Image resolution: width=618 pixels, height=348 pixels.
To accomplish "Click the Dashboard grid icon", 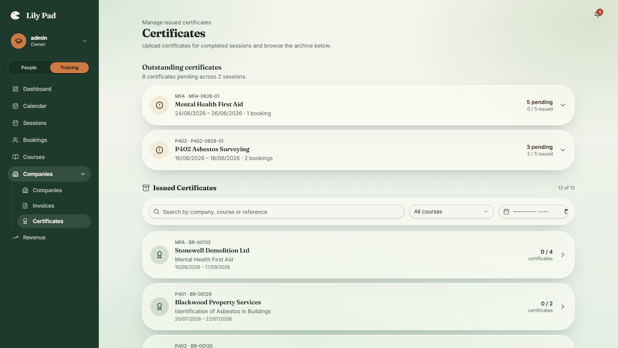I will [15, 89].
